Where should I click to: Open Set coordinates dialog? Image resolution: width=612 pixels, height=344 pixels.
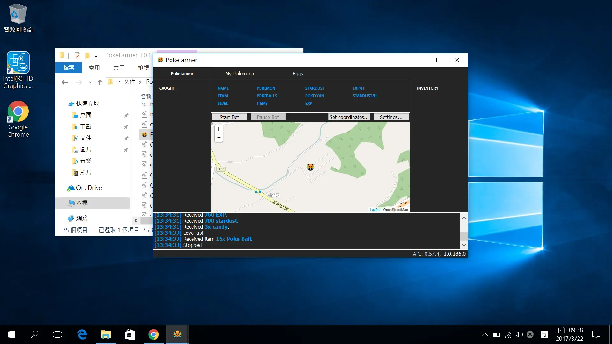click(x=349, y=117)
